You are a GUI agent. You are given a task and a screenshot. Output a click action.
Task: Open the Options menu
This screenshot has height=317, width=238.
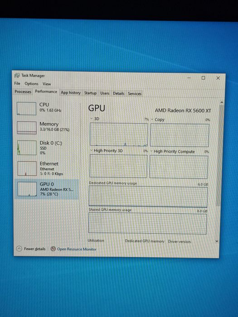(31, 84)
